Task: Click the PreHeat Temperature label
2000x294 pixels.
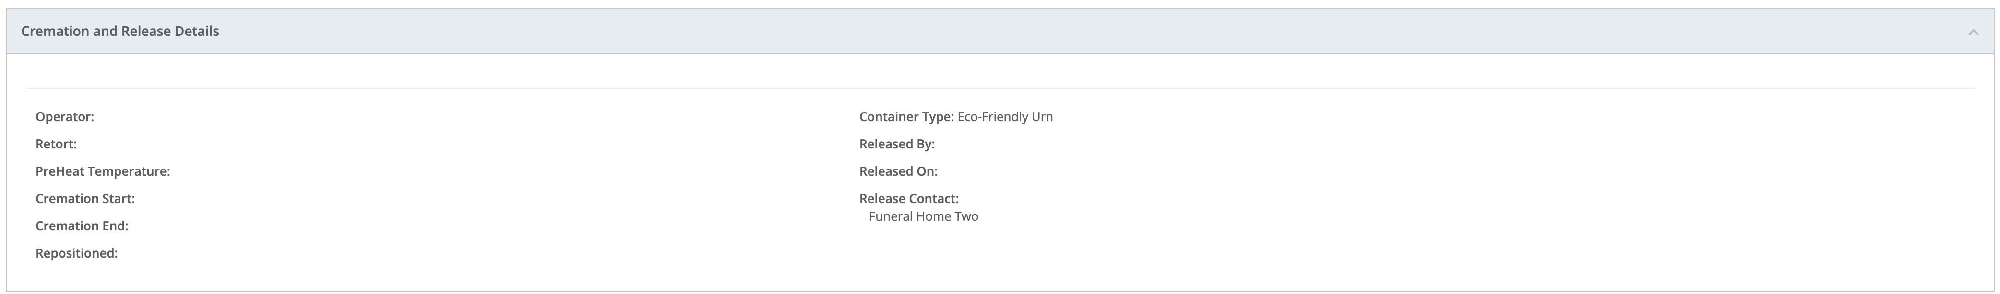Action: pos(103,171)
